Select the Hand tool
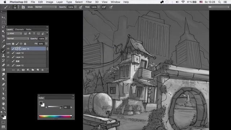 3,104
